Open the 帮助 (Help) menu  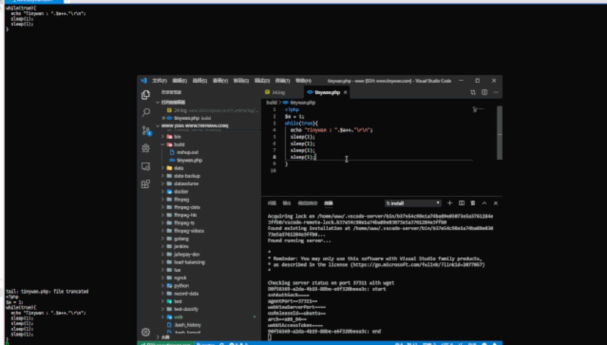[303, 81]
